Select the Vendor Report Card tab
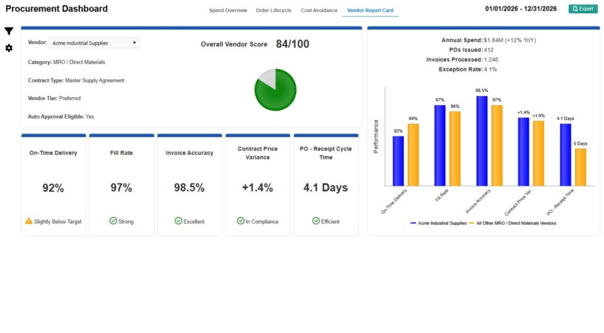This screenshot has width=604, height=333. [370, 11]
